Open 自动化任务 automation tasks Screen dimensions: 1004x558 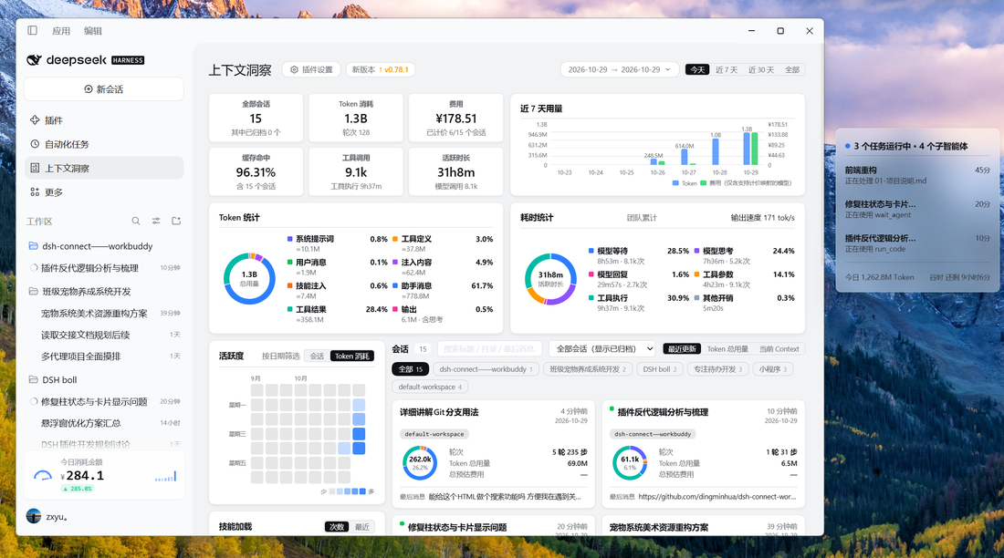tap(104, 144)
